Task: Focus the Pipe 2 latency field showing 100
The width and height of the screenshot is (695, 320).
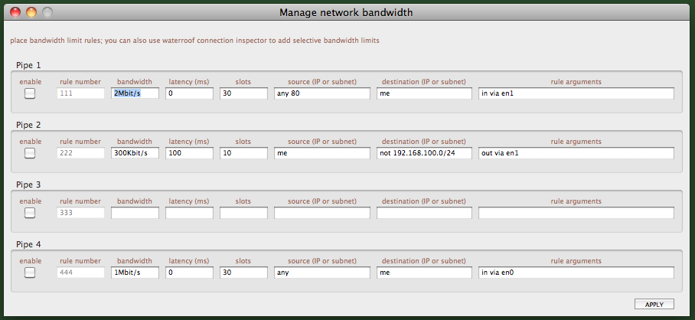Action: tap(189, 153)
